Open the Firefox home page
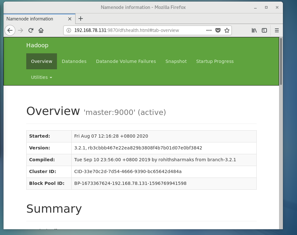This screenshot has height=235, width=297. [41, 30]
